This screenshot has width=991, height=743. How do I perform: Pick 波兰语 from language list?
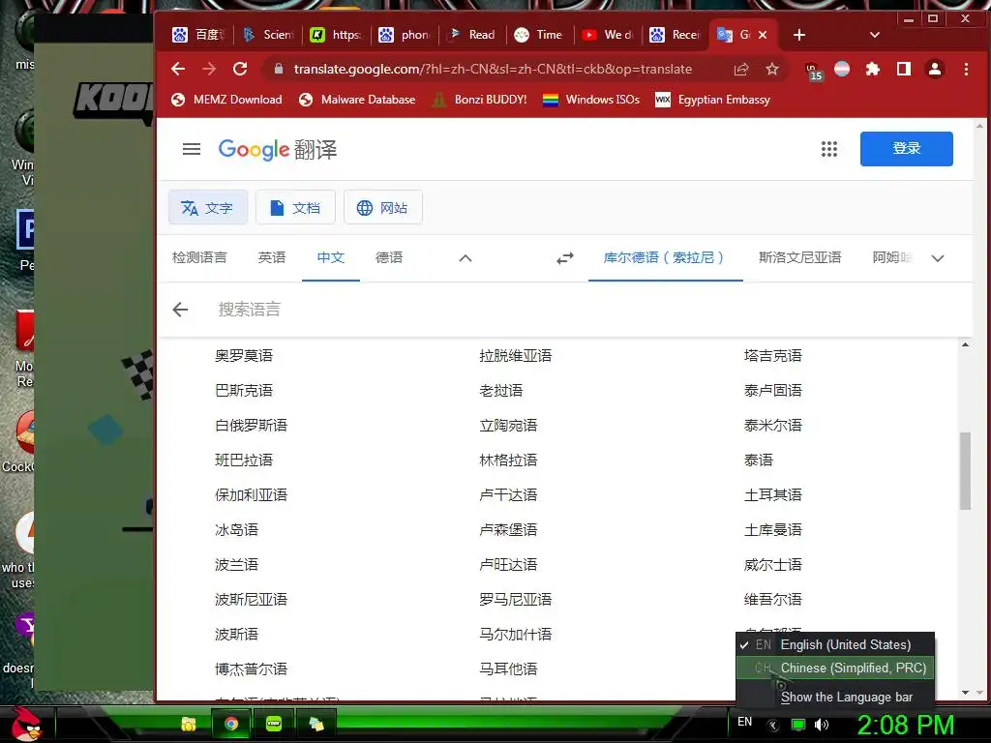[x=236, y=564]
